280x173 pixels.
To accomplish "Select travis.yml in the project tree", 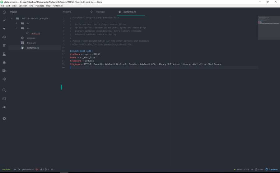I will click(31, 43).
